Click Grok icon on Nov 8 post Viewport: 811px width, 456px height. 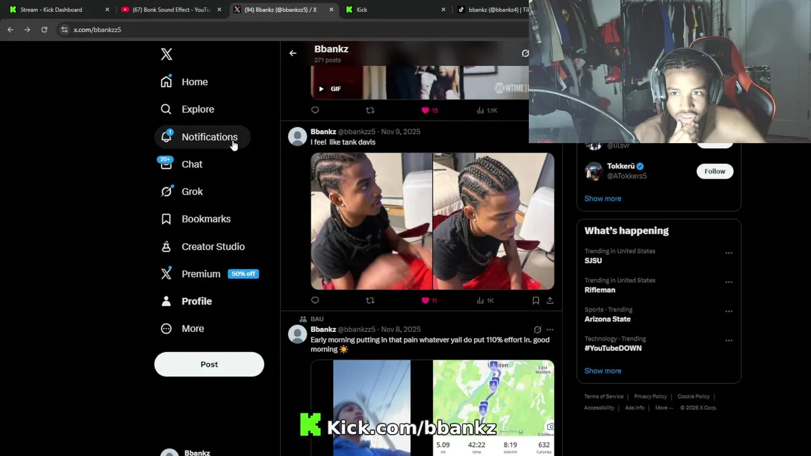pos(537,329)
